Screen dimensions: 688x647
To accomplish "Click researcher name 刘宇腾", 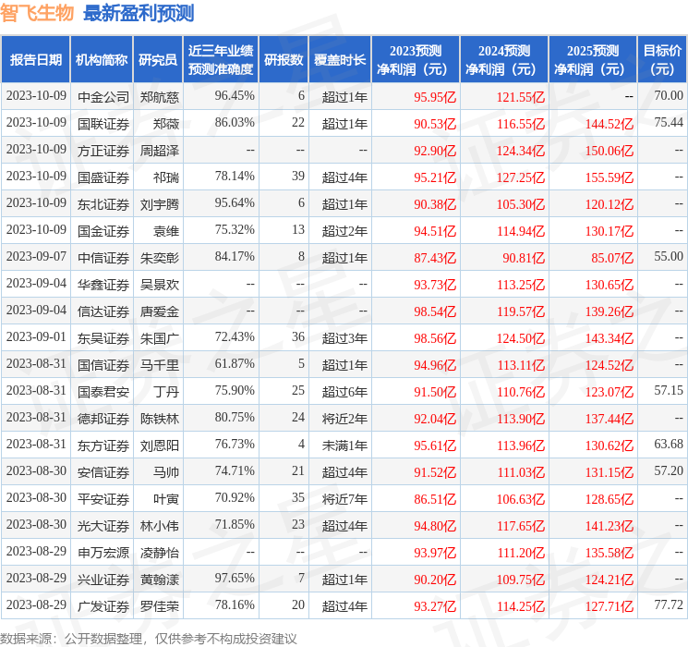I will (x=160, y=204).
